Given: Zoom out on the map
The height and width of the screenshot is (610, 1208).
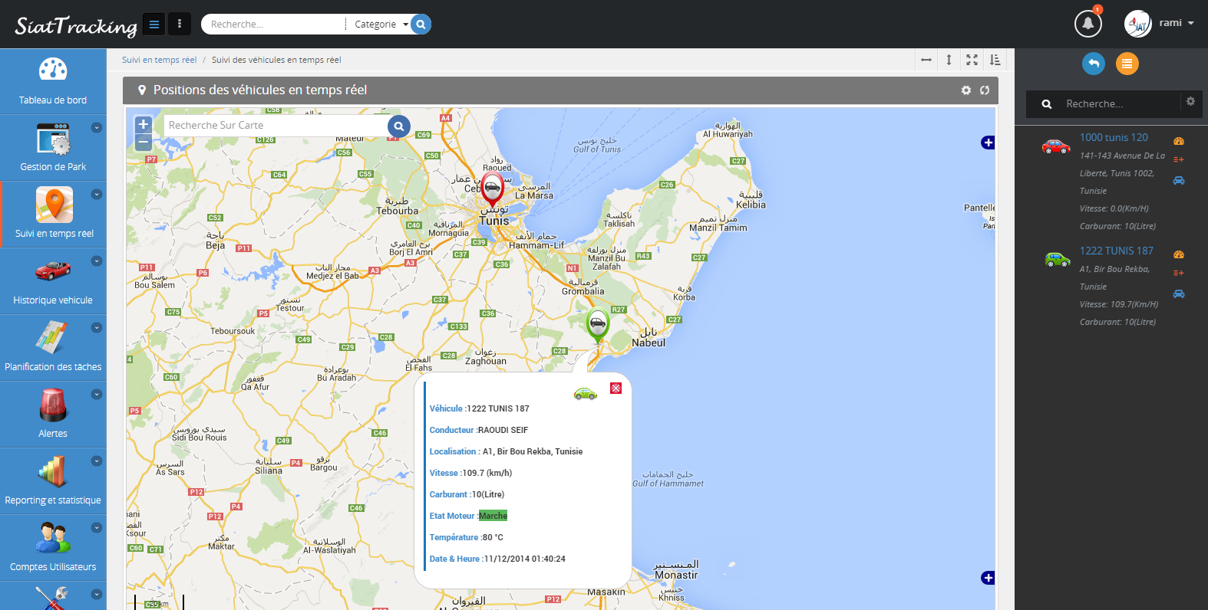Looking at the screenshot, I should tap(143, 142).
